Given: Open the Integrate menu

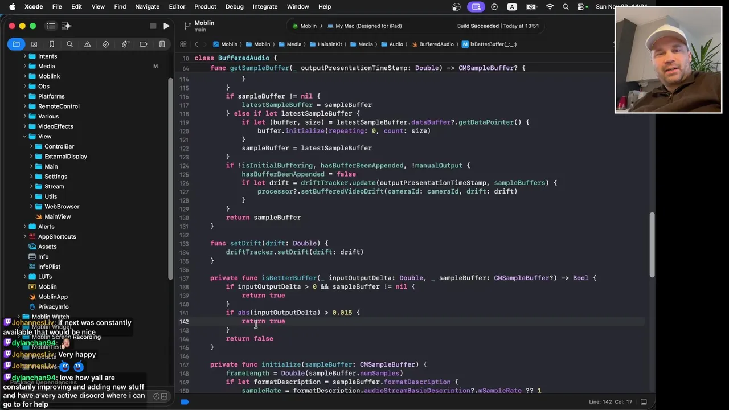Looking at the screenshot, I should pos(265,6).
